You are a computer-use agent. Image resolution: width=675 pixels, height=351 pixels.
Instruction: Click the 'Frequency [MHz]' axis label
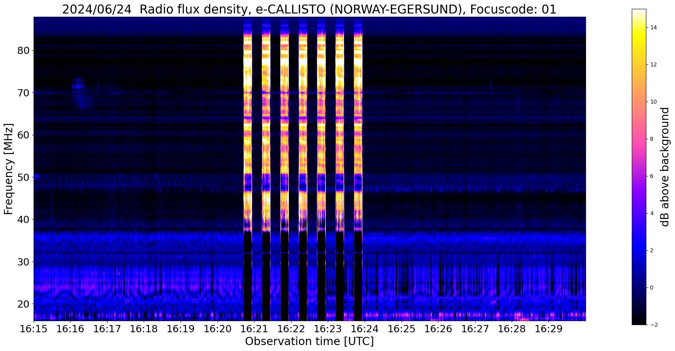9,169
